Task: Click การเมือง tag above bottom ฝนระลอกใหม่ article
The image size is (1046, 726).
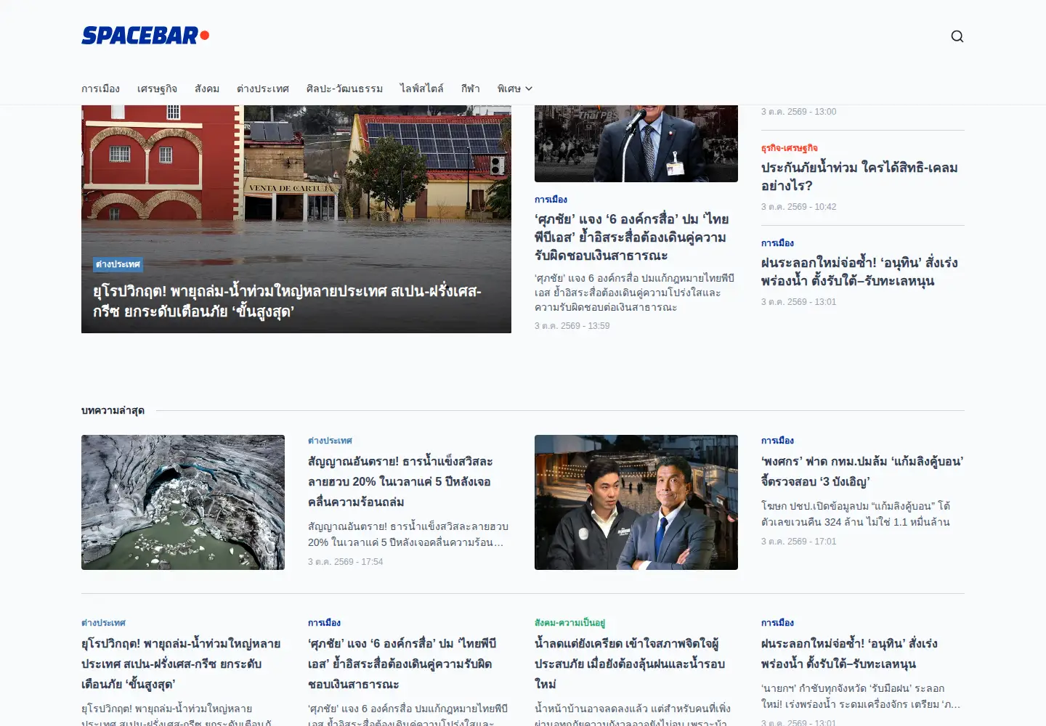Action: [777, 623]
